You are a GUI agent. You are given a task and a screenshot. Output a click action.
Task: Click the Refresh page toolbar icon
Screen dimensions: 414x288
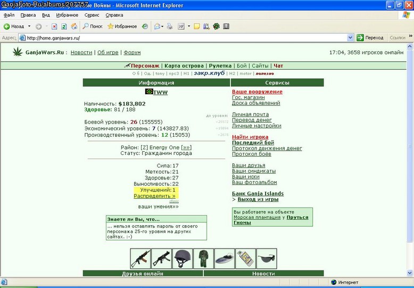pyautogui.click(x=64, y=27)
